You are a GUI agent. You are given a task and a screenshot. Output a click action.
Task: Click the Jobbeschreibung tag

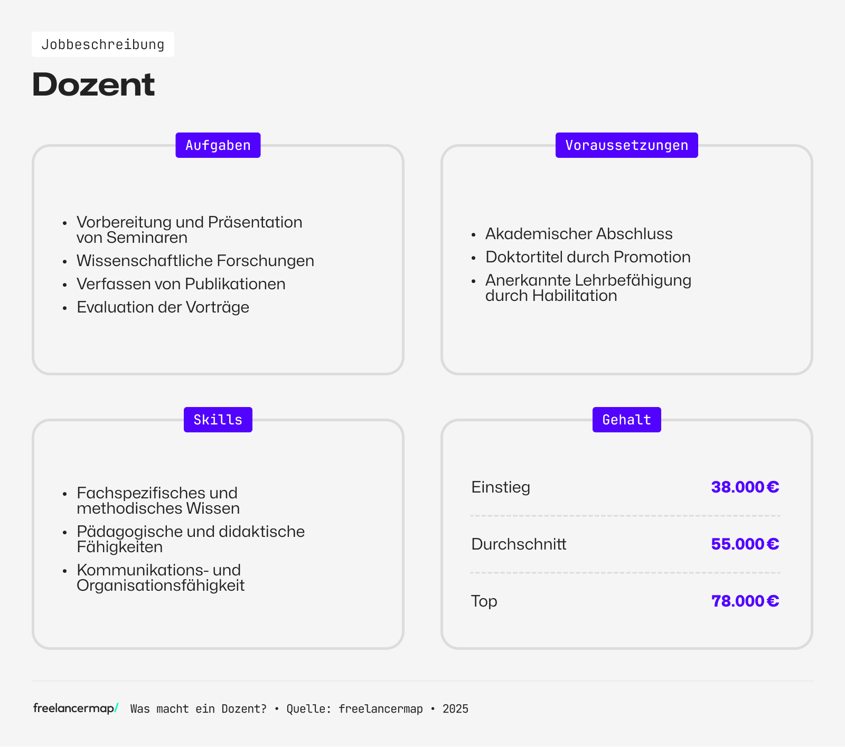pyautogui.click(x=103, y=44)
